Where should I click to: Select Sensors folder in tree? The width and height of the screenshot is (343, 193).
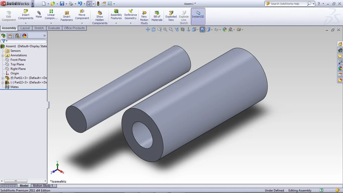pos(16,51)
